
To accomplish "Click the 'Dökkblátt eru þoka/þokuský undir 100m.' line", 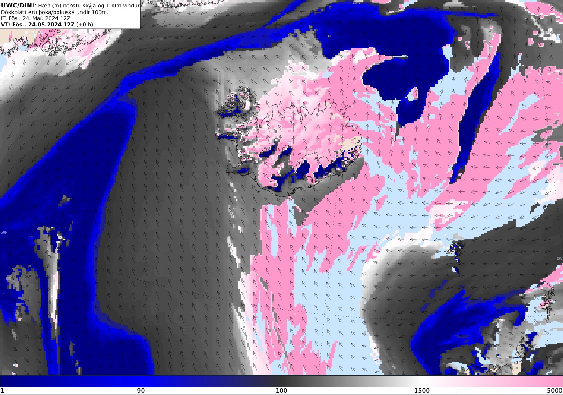I will (55, 12).
